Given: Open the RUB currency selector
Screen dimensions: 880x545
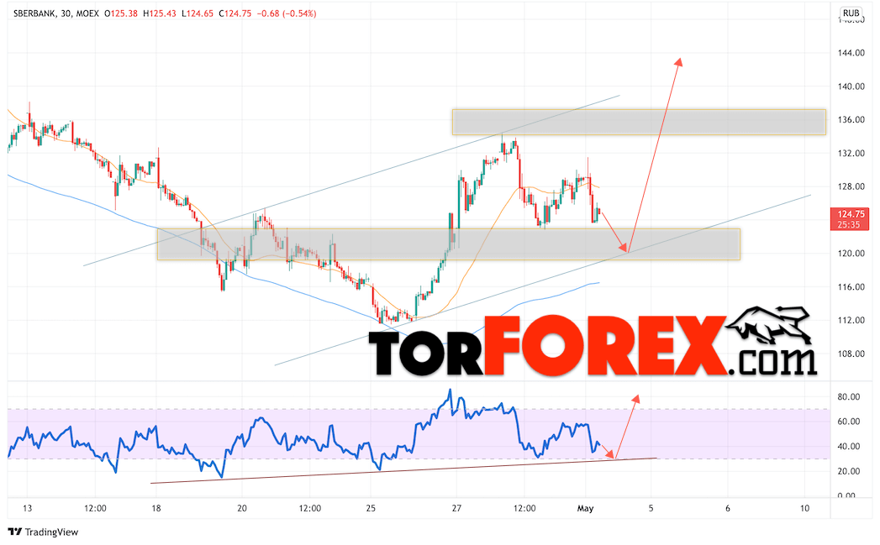Looking at the screenshot, I should [x=851, y=13].
